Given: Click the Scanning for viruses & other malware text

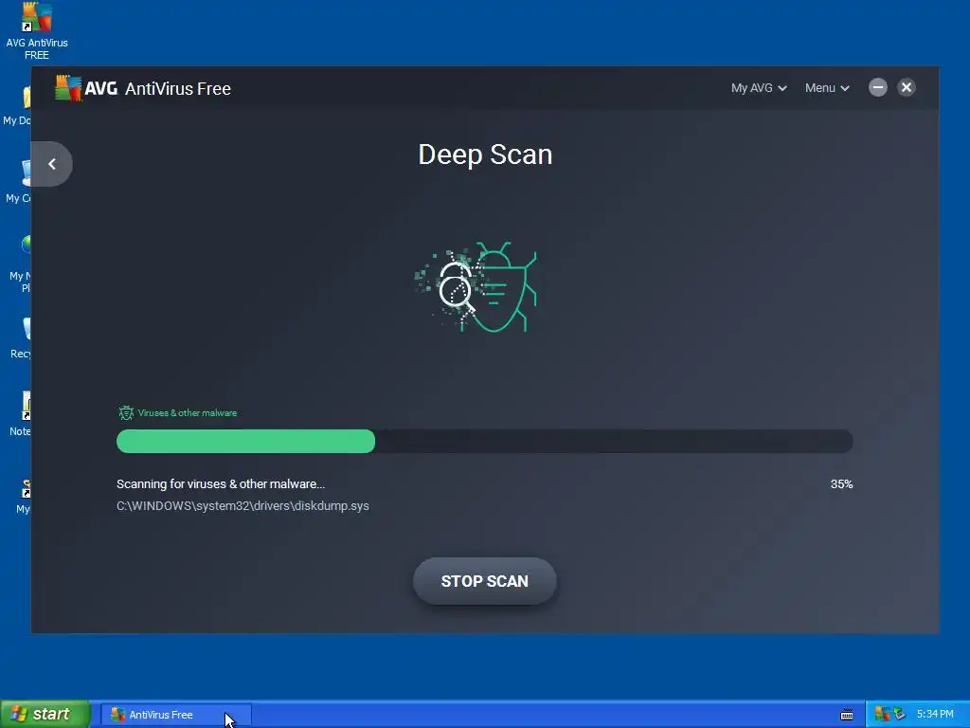Looking at the screenshot, I should [220, 484].
